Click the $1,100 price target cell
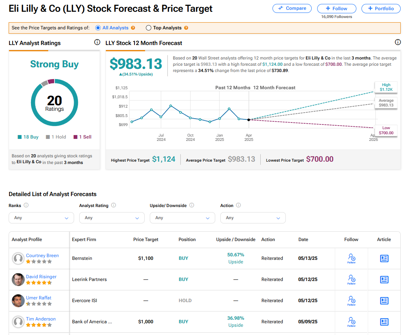405x335 pixels. pos(146,258)
